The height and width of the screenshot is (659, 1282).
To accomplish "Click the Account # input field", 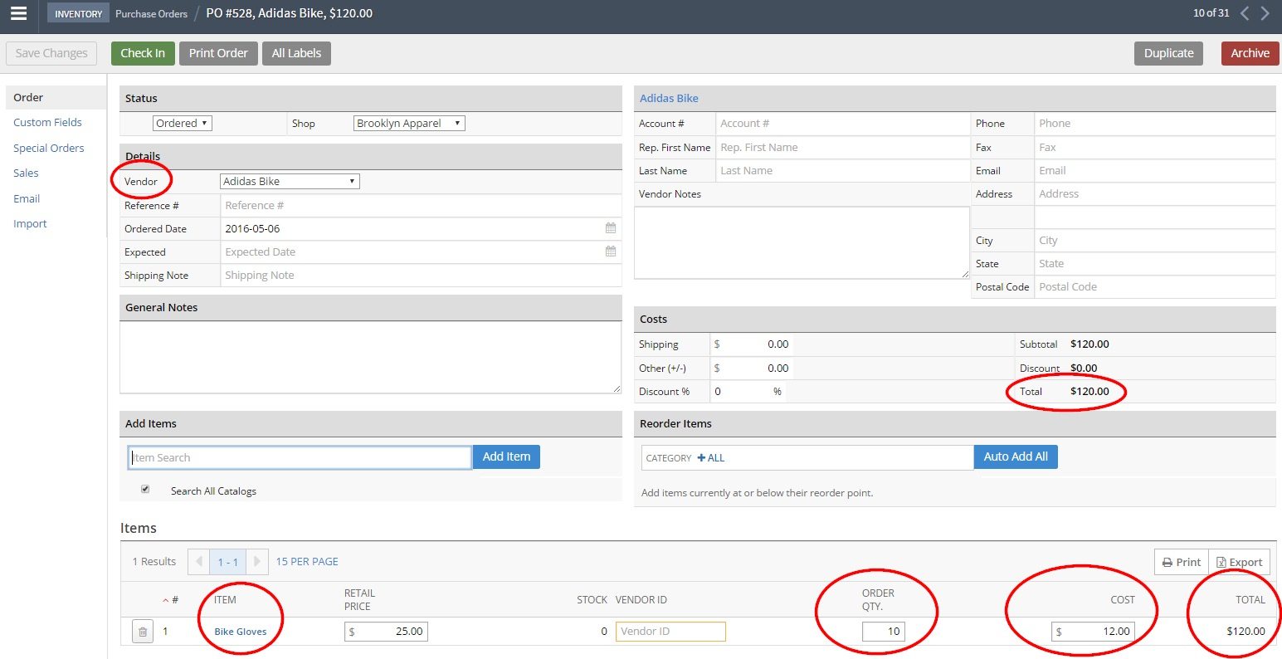I will [x=842, y=123].
